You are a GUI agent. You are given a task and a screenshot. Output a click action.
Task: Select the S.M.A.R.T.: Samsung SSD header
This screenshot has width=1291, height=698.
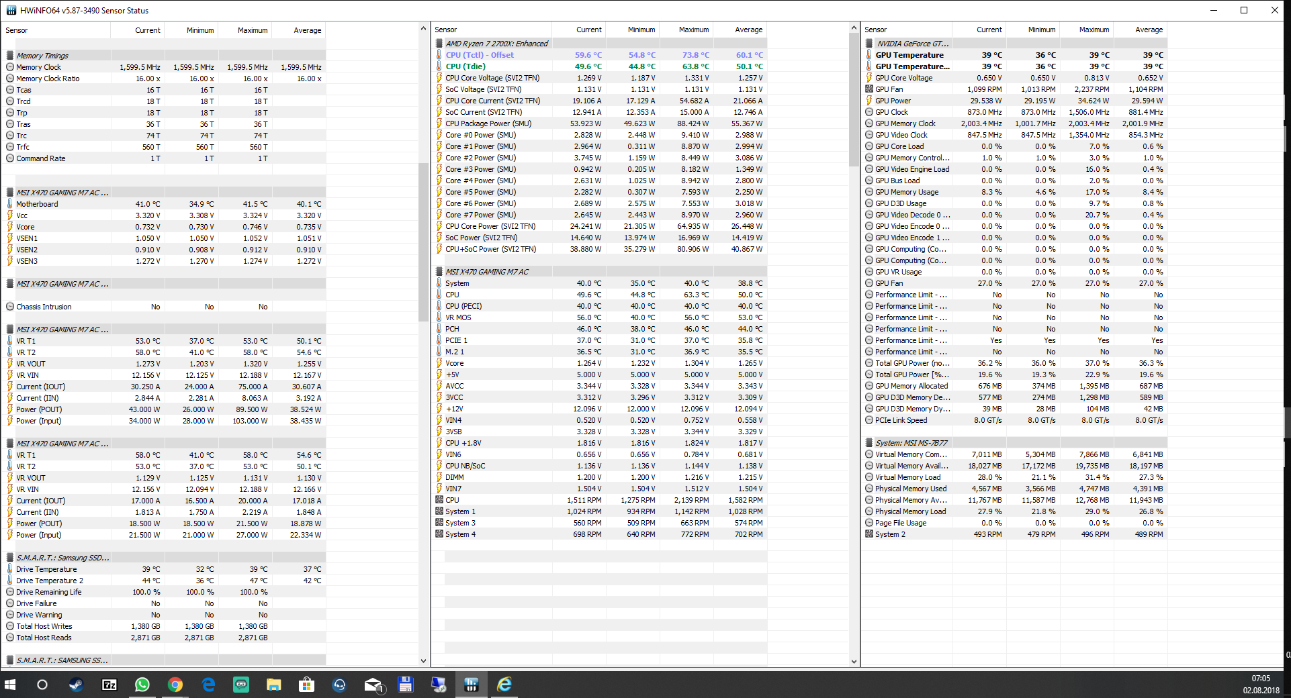pos(164,558)
